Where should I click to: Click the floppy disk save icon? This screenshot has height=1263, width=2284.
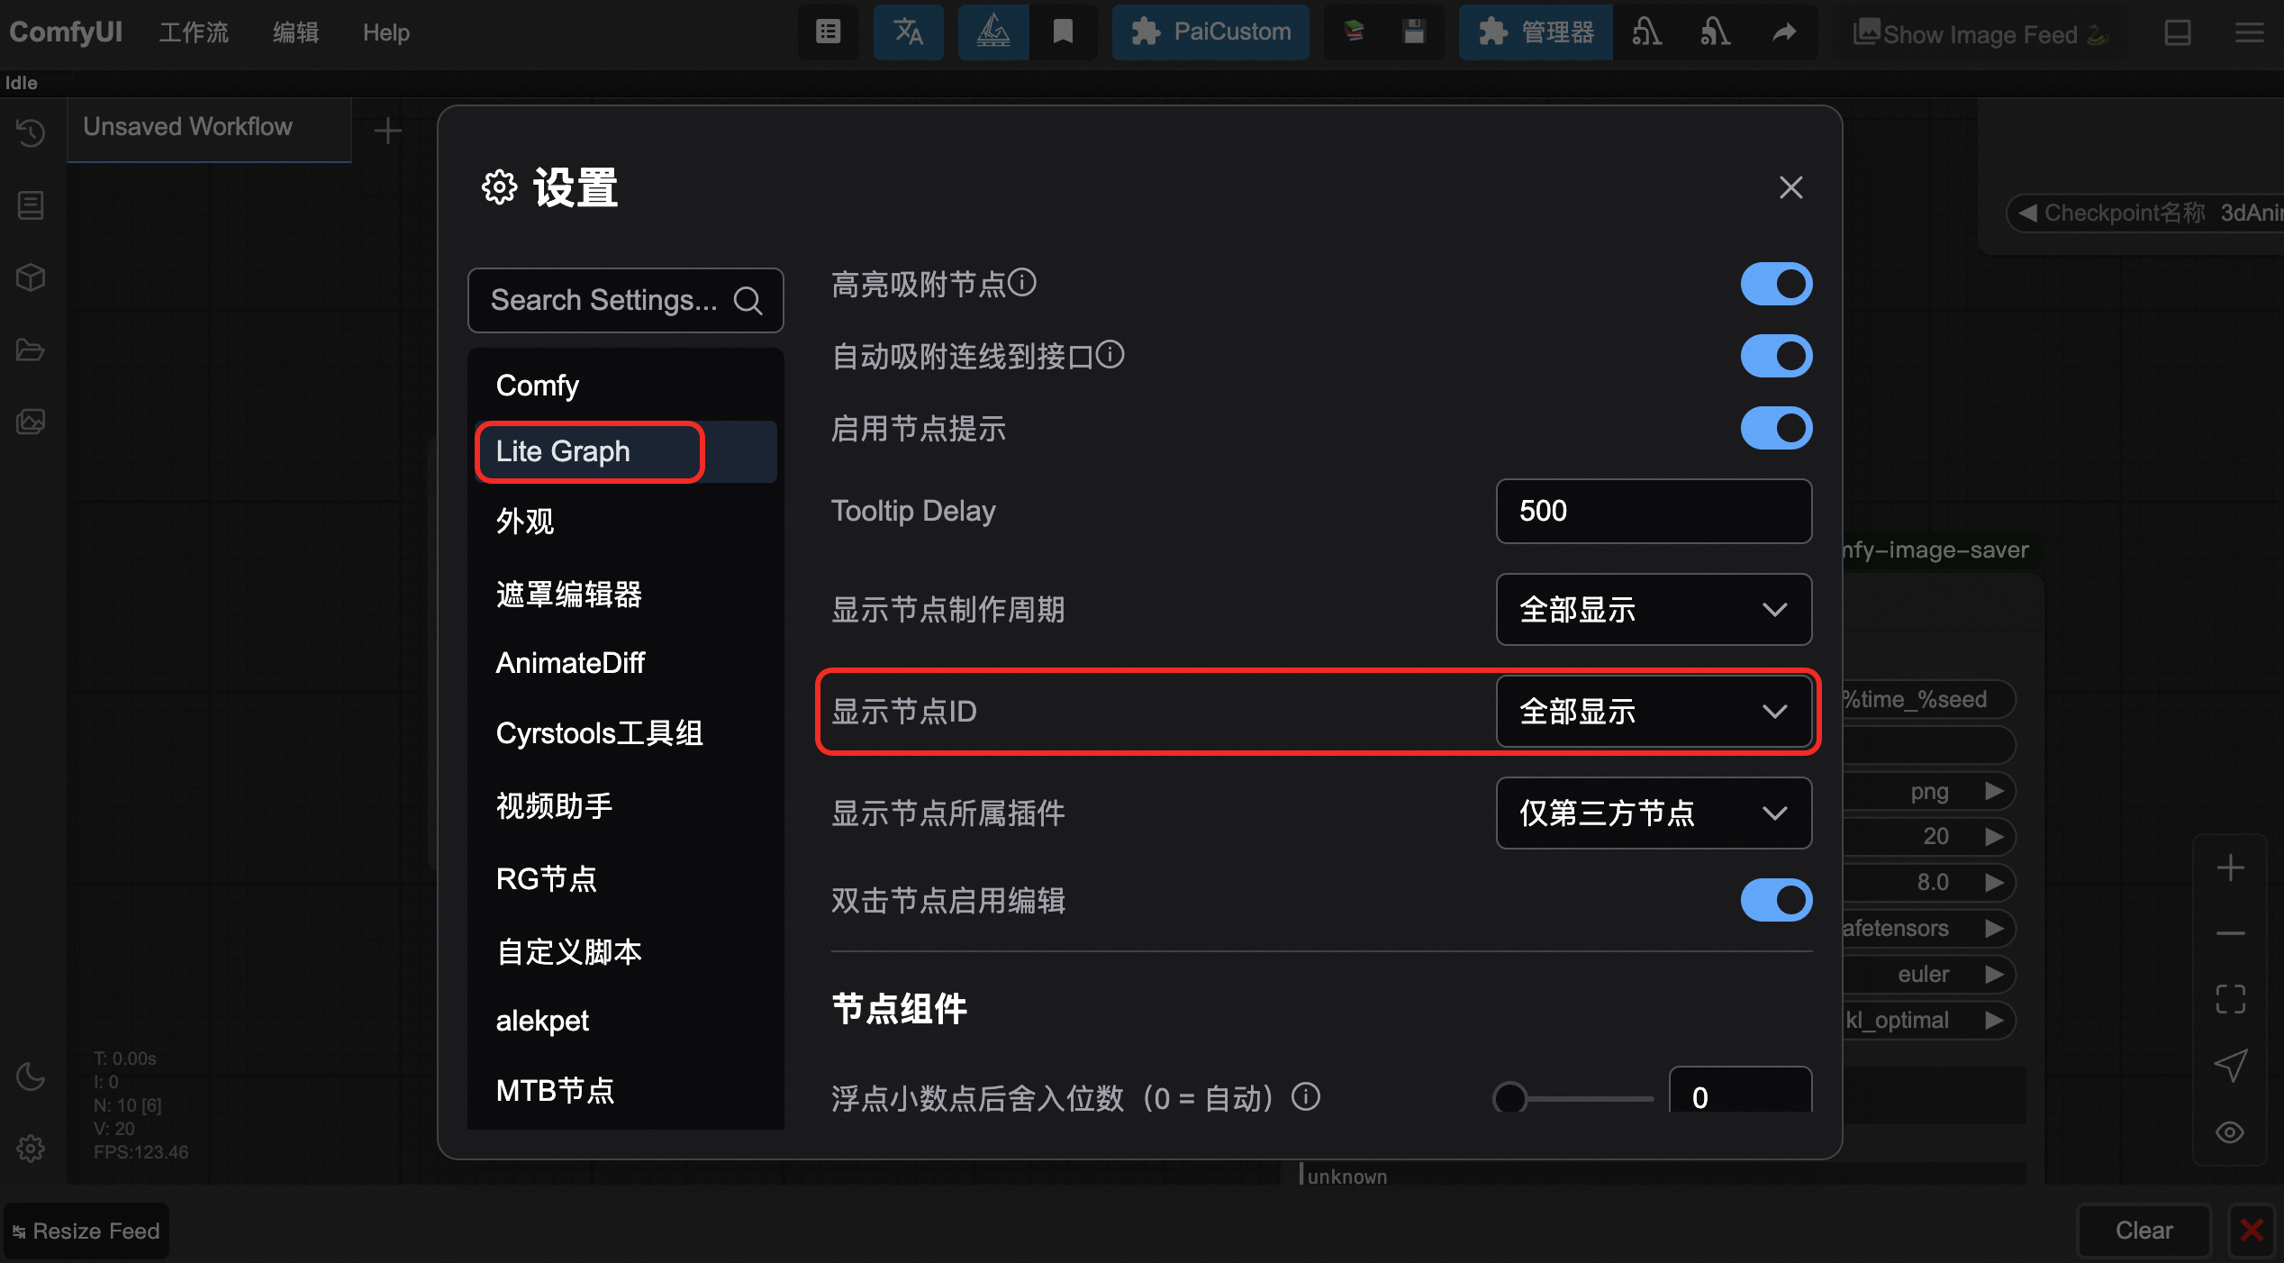tap(1414, 32)
